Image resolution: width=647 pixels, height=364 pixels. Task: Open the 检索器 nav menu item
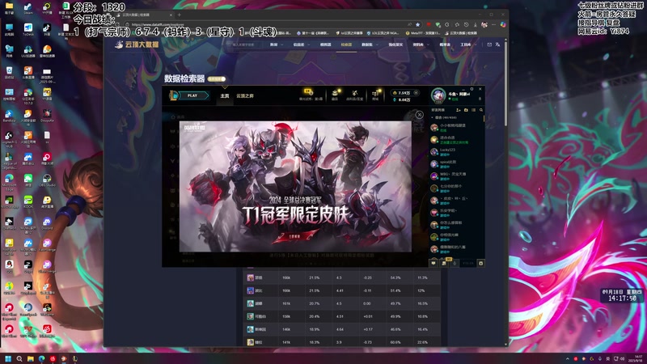(346, 44)
